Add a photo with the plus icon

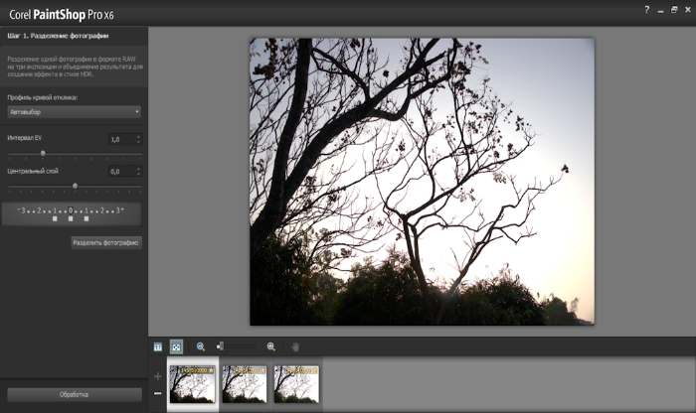156,376
